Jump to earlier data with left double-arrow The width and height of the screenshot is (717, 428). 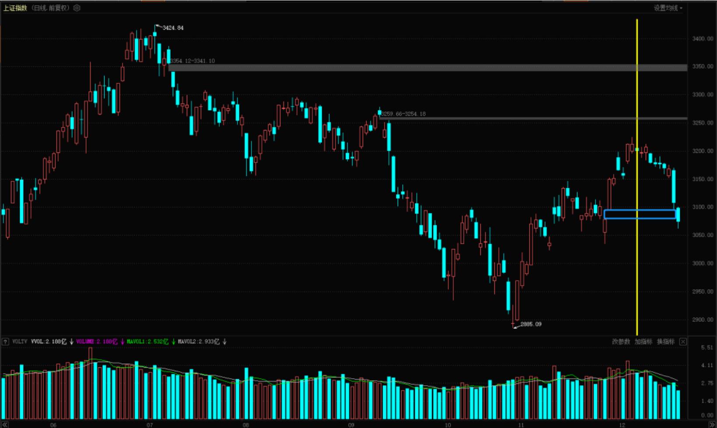[4, 425]
